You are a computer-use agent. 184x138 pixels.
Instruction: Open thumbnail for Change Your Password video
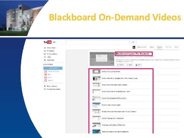click(96, 118)
